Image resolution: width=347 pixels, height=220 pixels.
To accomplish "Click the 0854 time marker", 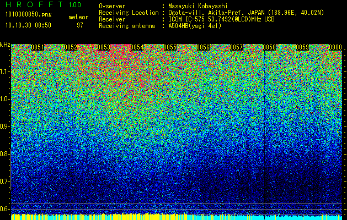I will (x=137, y=47).
